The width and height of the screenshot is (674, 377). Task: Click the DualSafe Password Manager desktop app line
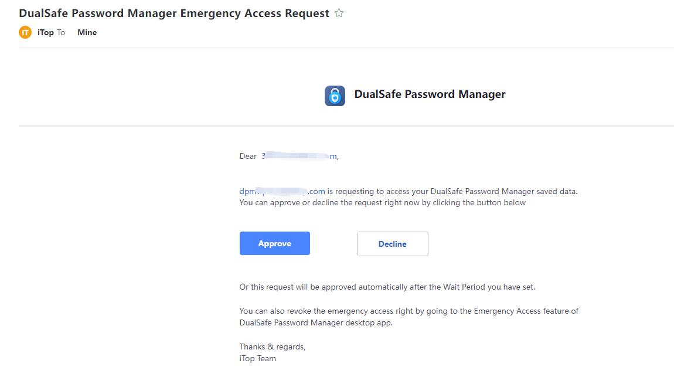click(316, 322)
